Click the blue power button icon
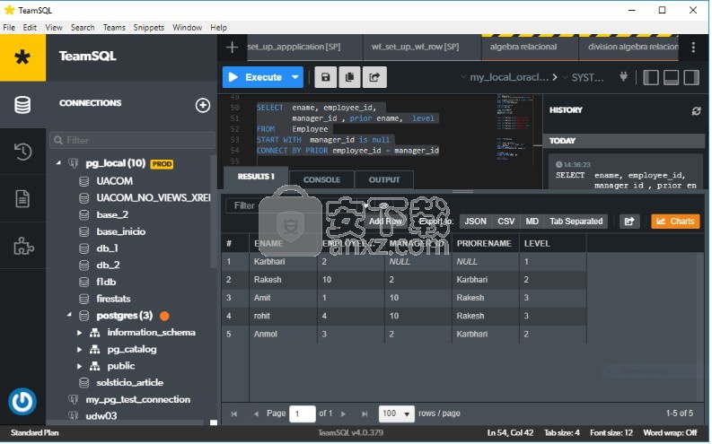The height and width of the screenshot is (444, 712). (22, 402)
